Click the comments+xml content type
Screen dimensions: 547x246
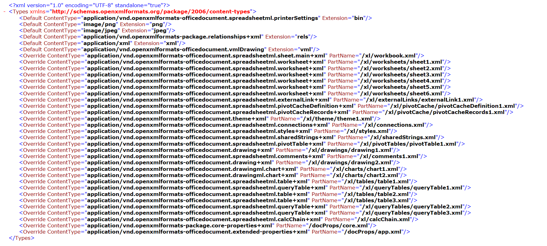tap(205, 156)
